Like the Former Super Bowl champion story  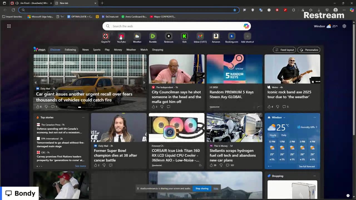click(x=95, y=165)
